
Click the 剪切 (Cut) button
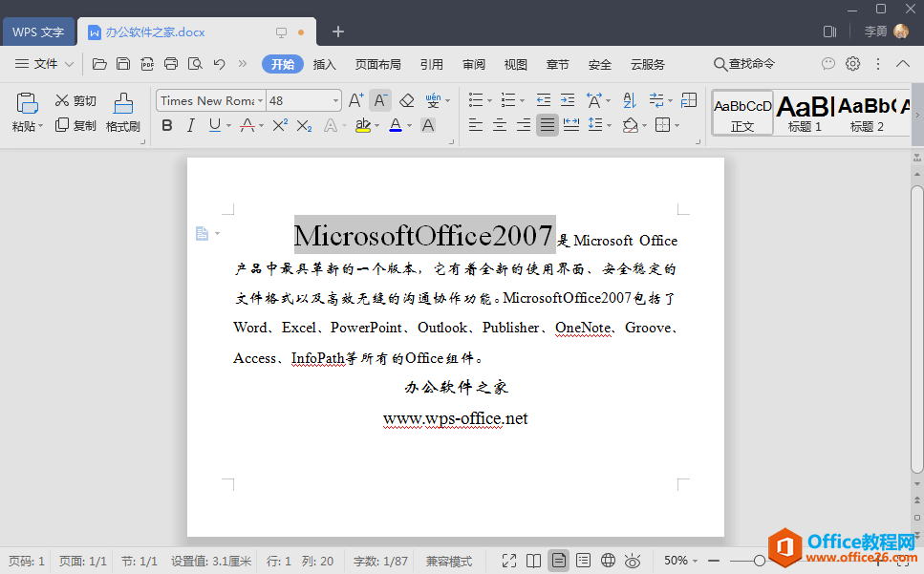click(x=75, y=100)
